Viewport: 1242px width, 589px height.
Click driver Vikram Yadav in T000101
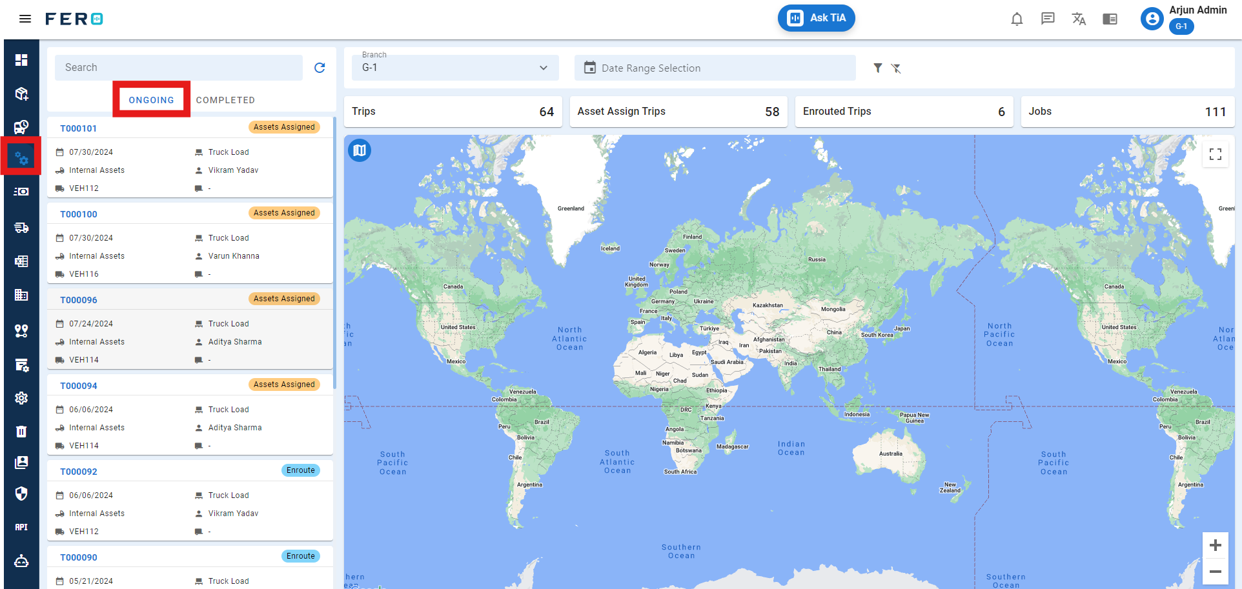pos(233,170)
